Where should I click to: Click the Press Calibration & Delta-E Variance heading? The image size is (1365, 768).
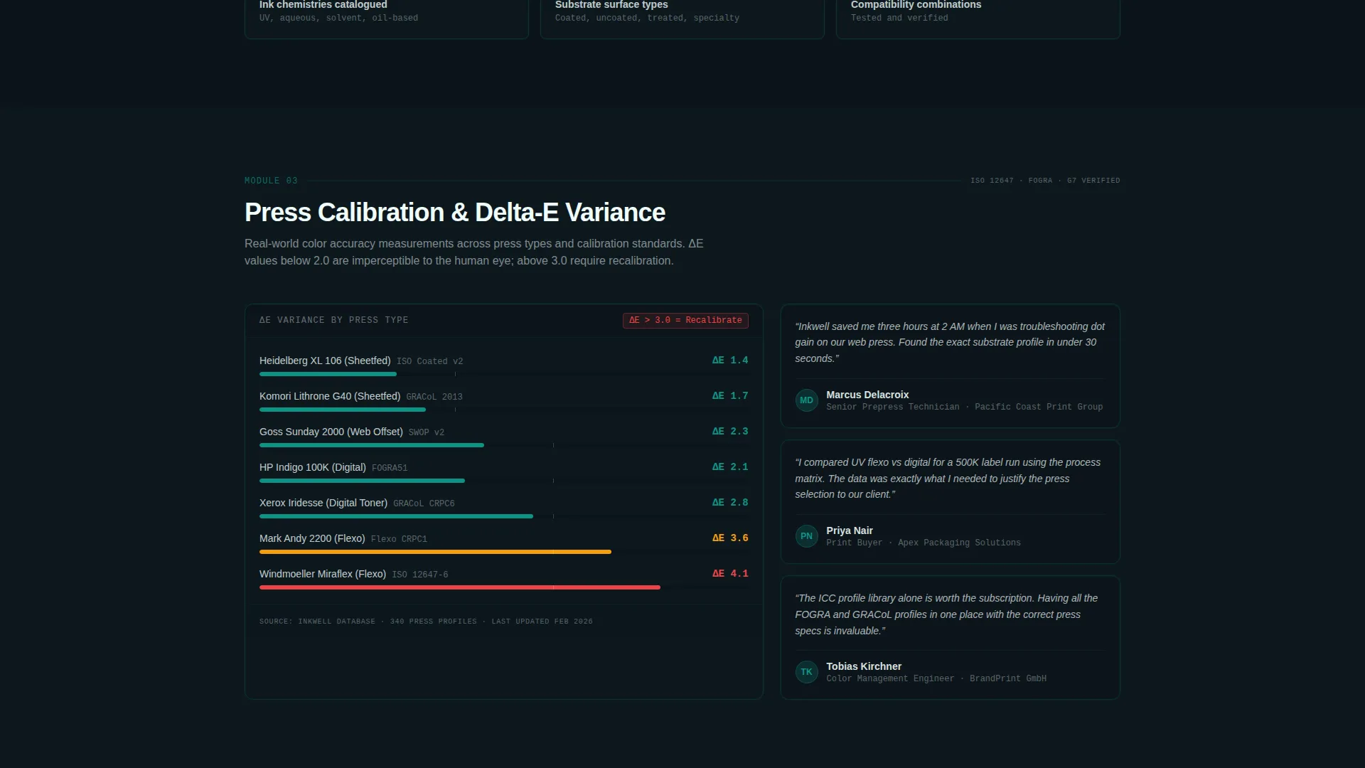(x=455, y=213)
